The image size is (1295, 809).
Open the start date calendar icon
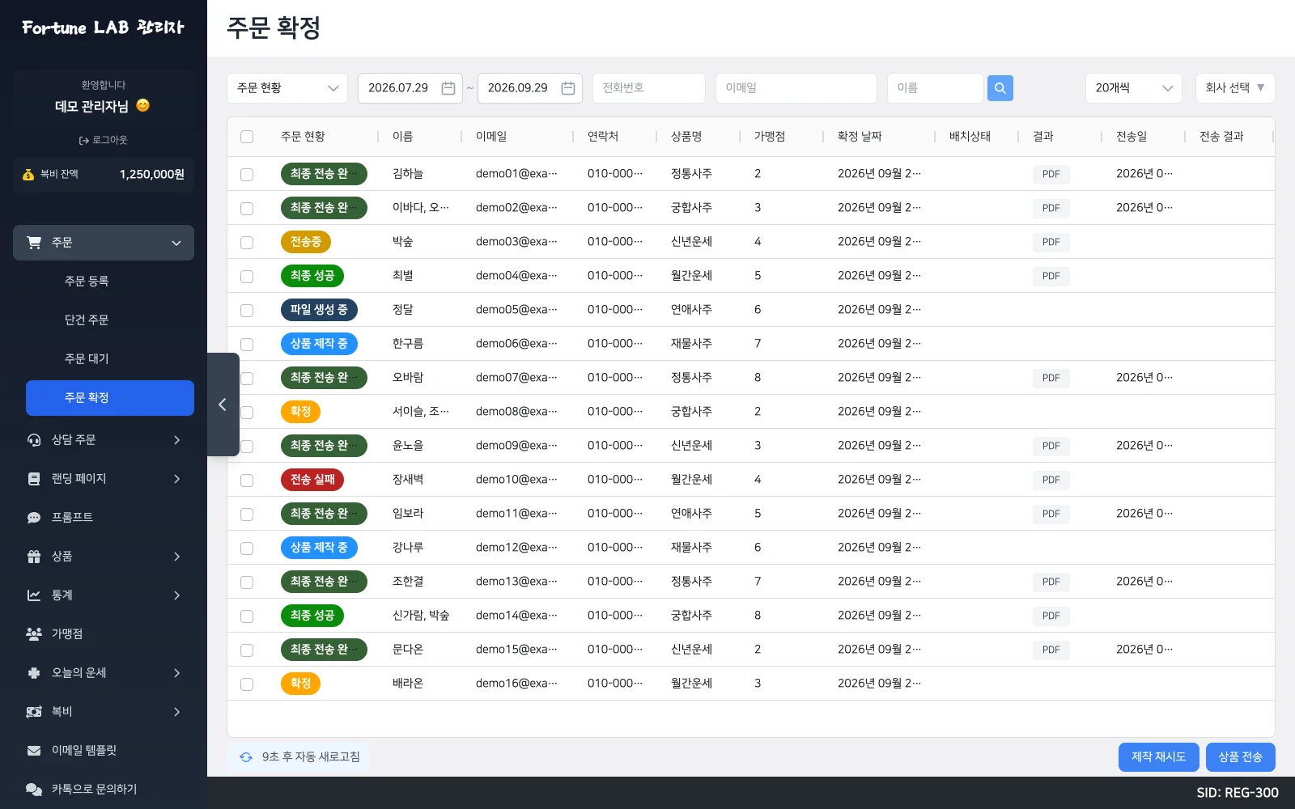448,88
